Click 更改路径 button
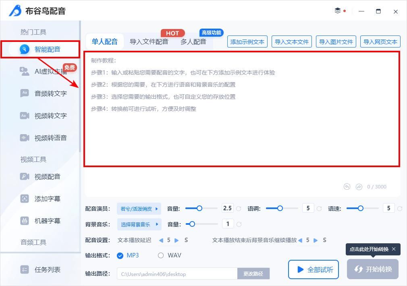This screenshot has height=286, width=407. [253, 274]
